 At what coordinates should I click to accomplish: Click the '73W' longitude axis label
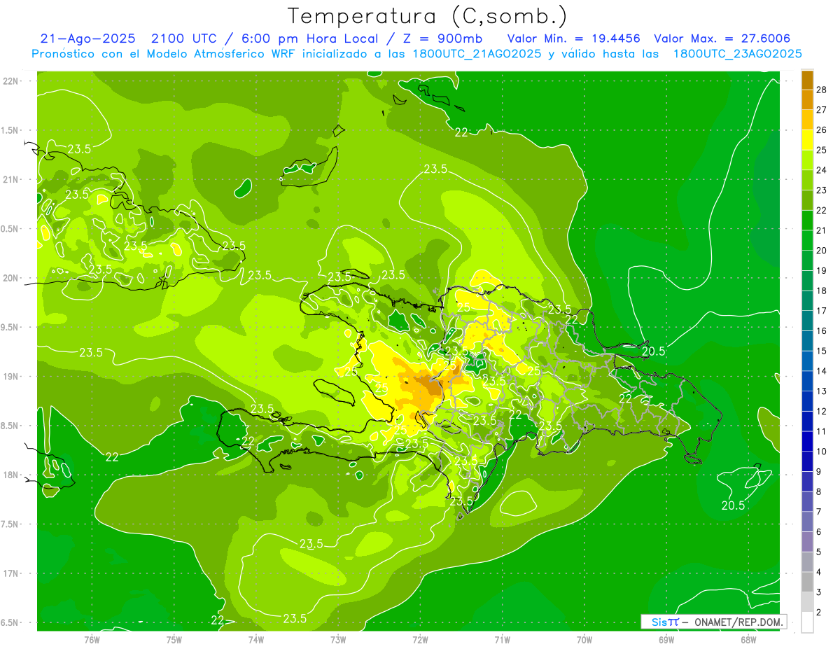point(338,640)
